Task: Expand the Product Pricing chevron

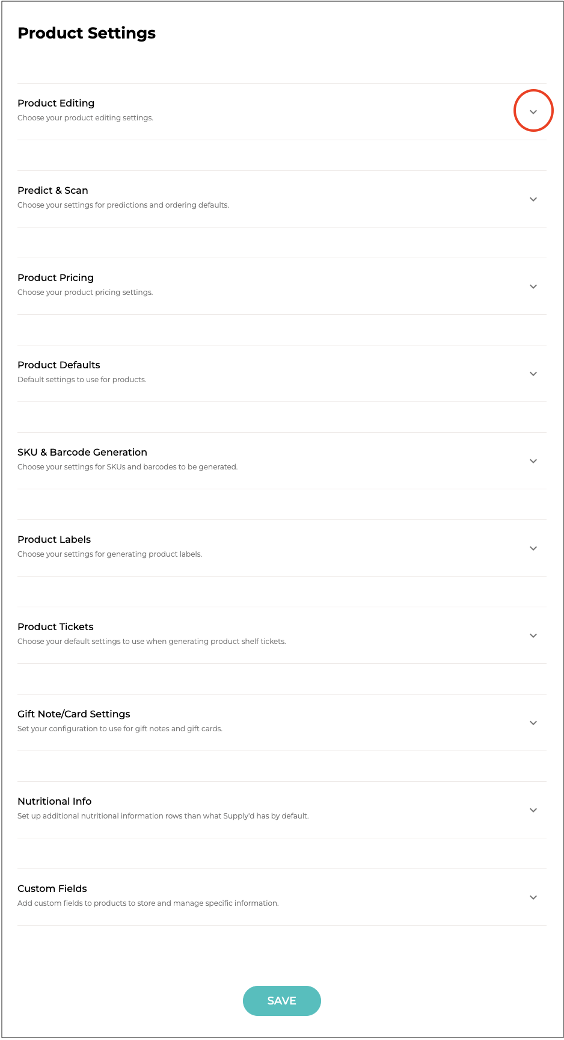Action: [x=533, y=286]
